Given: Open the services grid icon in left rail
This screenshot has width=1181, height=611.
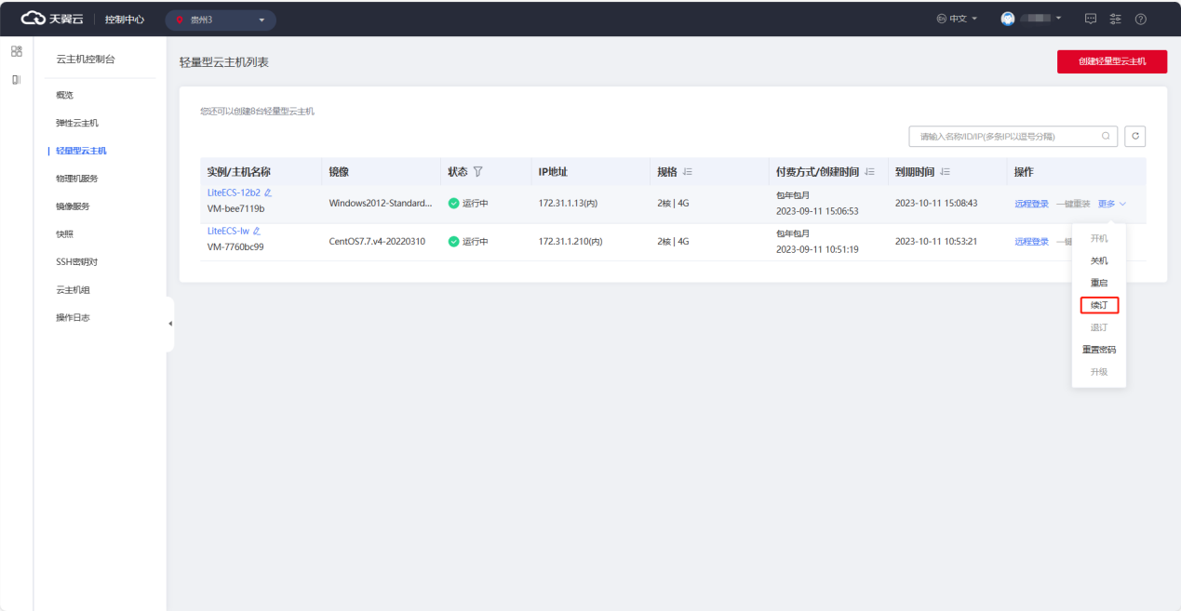Looking at the screenshot, I should pos(17,51).
